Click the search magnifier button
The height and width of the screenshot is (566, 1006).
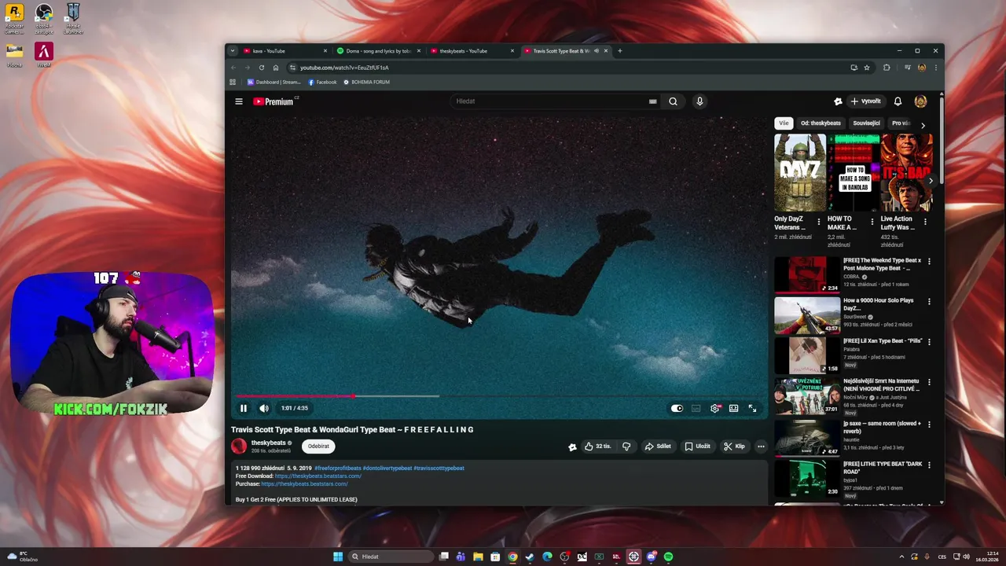(673, 101)
